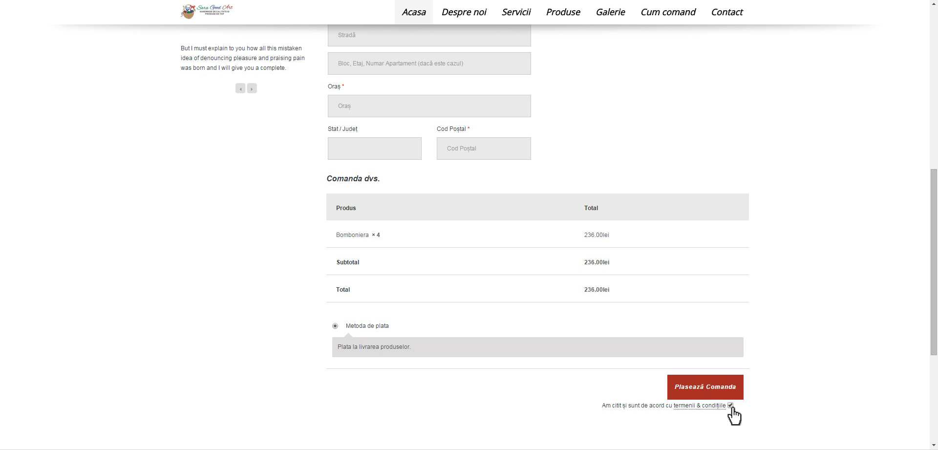The height and width of the screenshot is (450, 938).
Task: Click the Cod Poștal input field
Action: (483, 149)
